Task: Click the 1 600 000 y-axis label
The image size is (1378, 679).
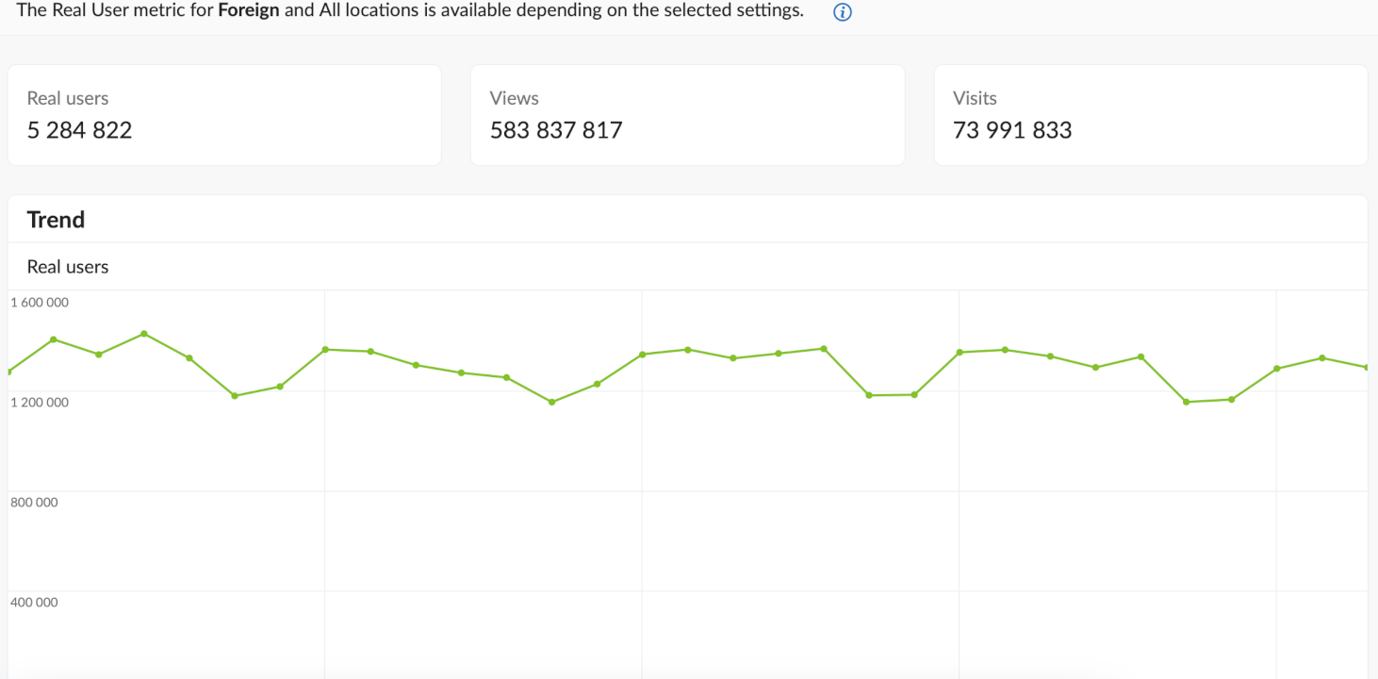Action: (x=40, y=303)
